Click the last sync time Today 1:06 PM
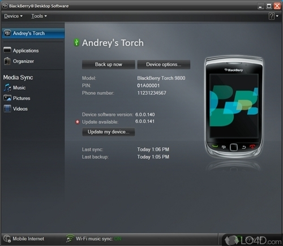The image size is (283, 246). pos(153,149)
